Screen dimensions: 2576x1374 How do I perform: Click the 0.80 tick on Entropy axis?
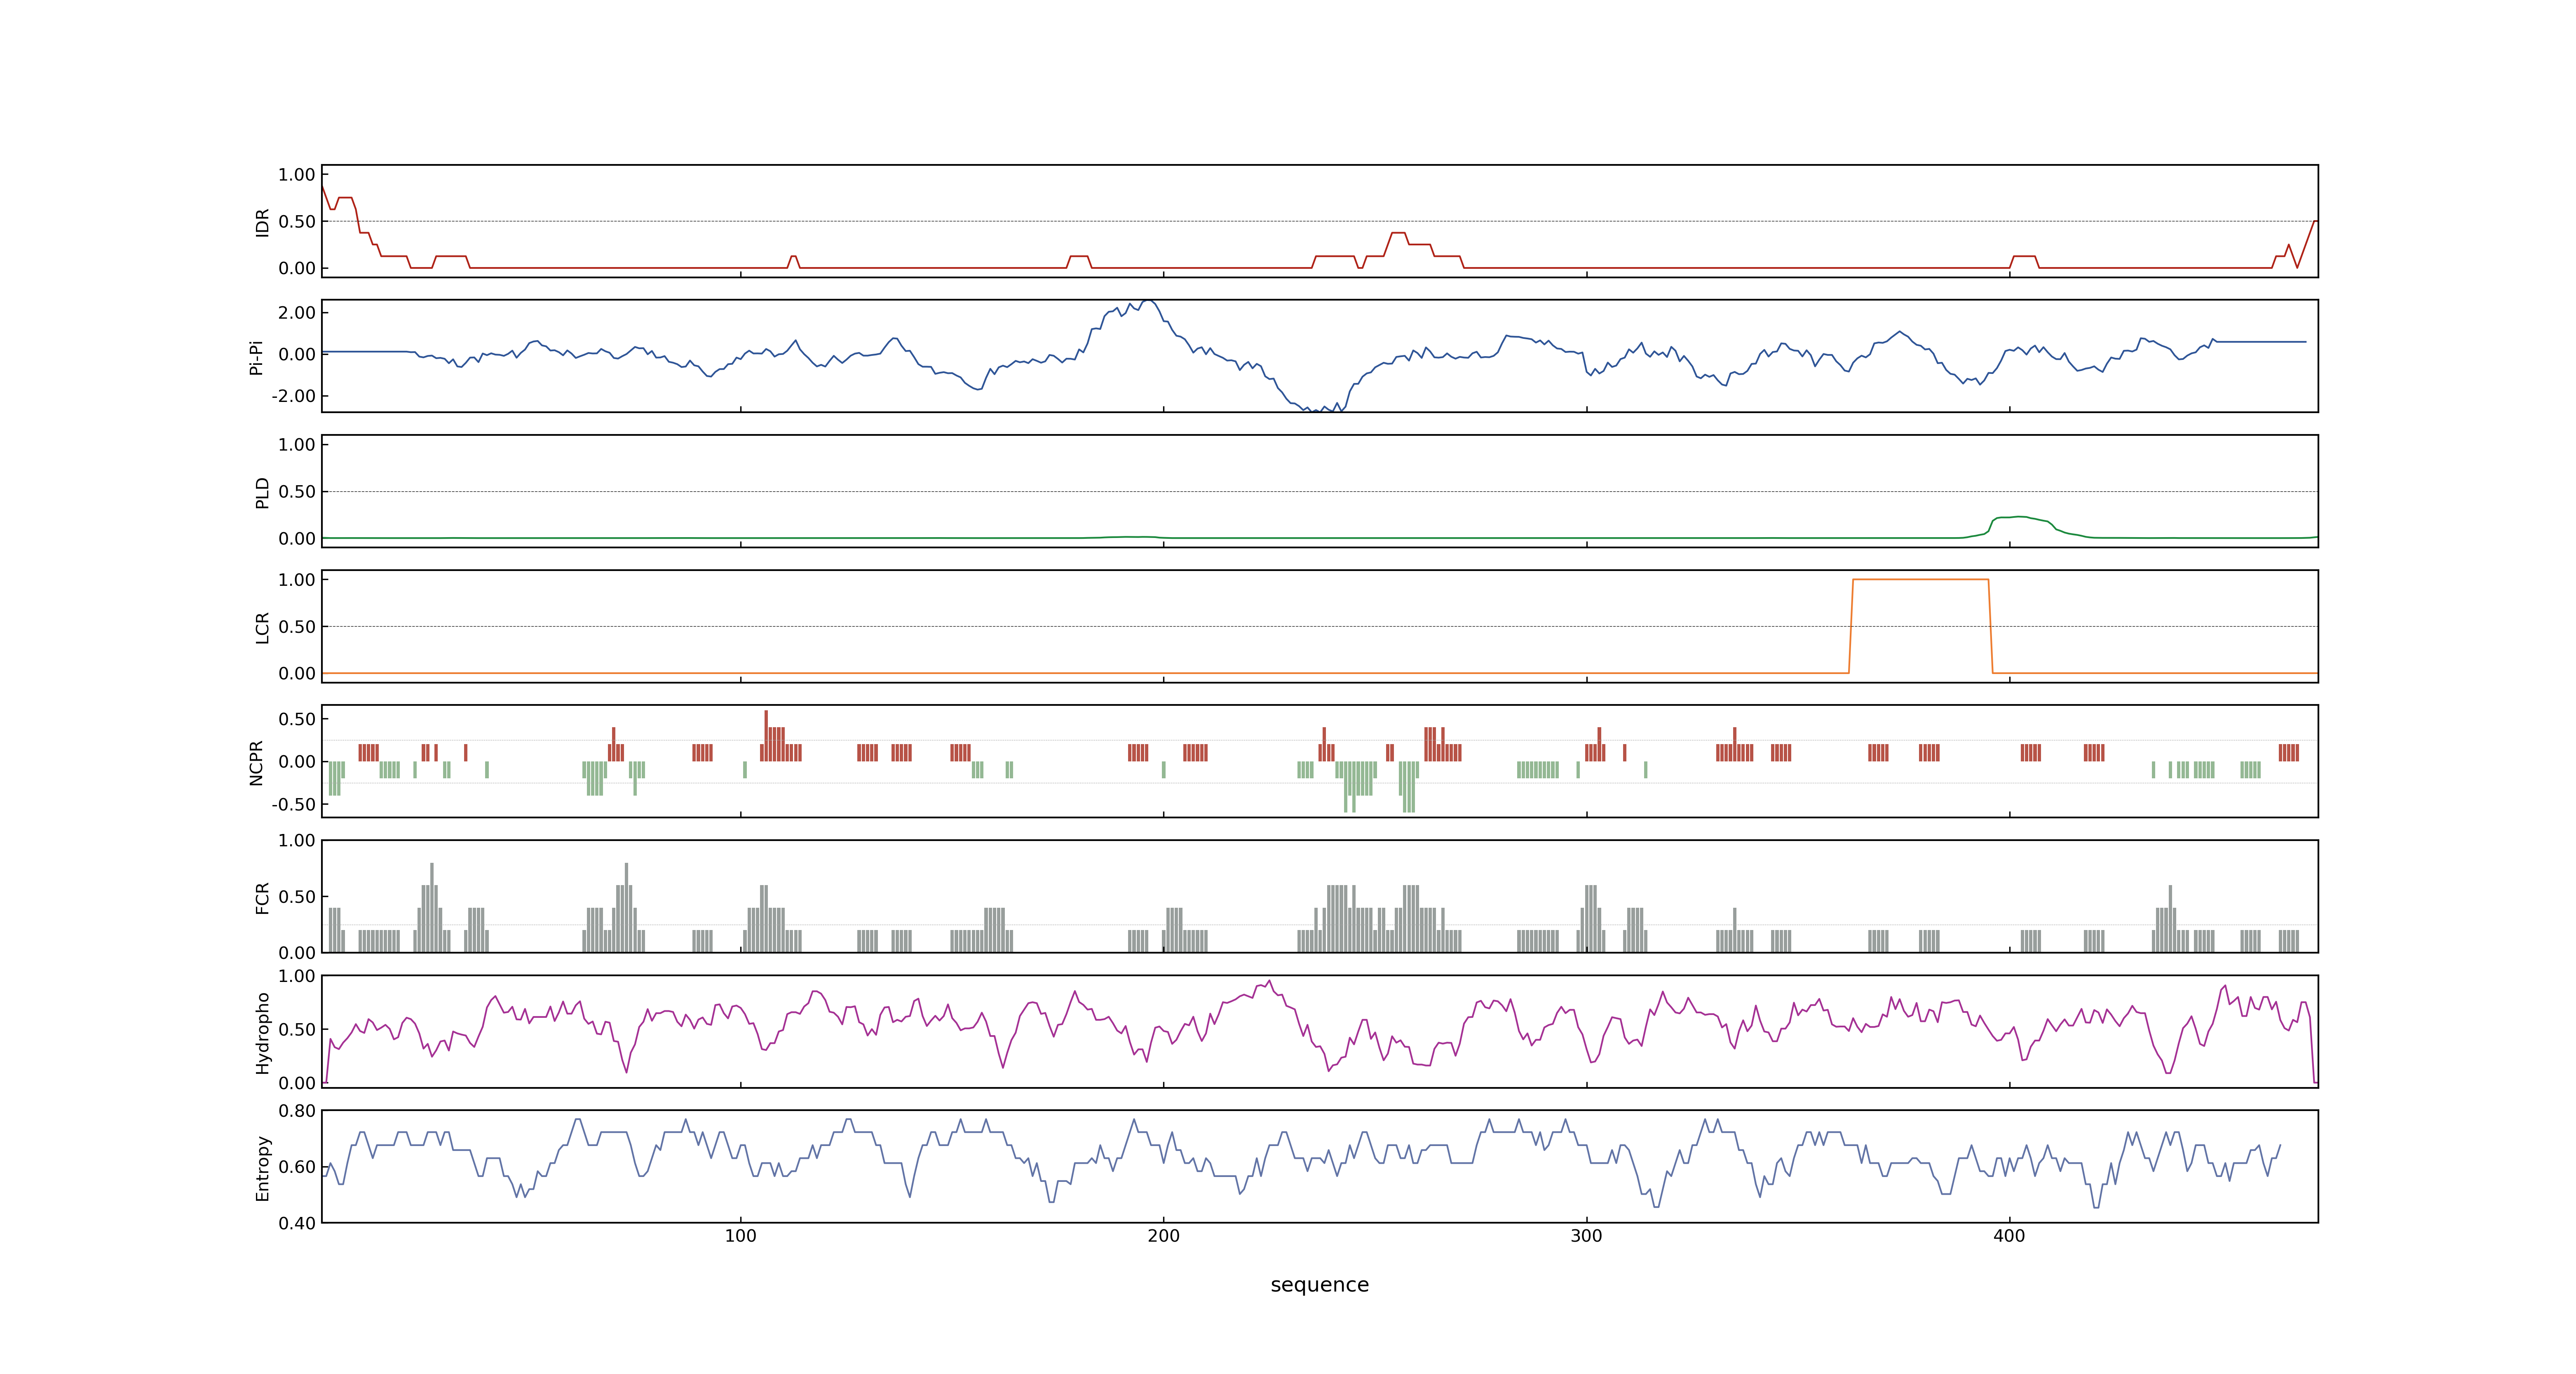click(297, 1111)
